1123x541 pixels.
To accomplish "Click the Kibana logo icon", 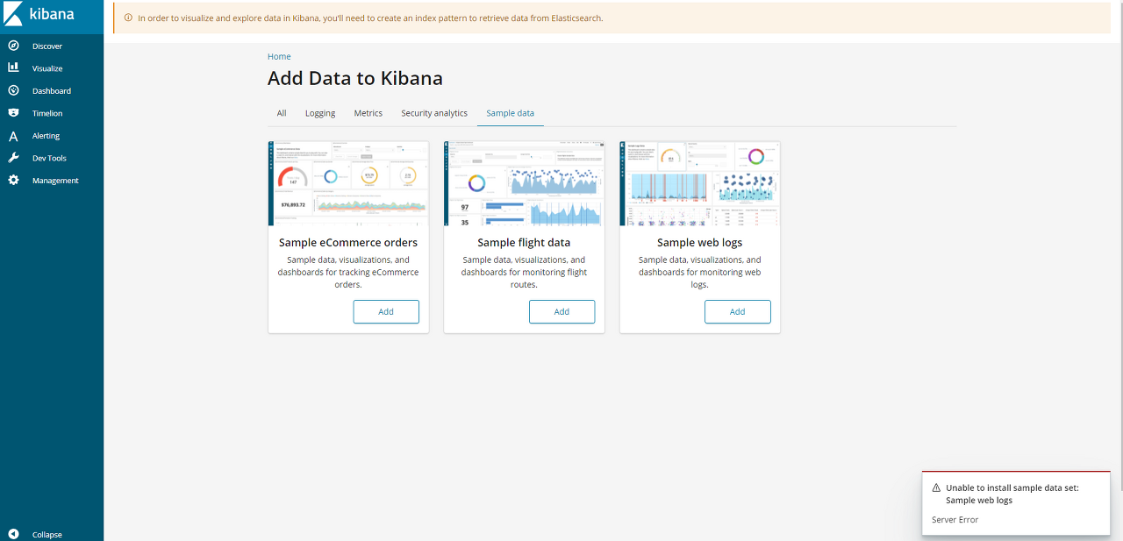I will point(13,14).
